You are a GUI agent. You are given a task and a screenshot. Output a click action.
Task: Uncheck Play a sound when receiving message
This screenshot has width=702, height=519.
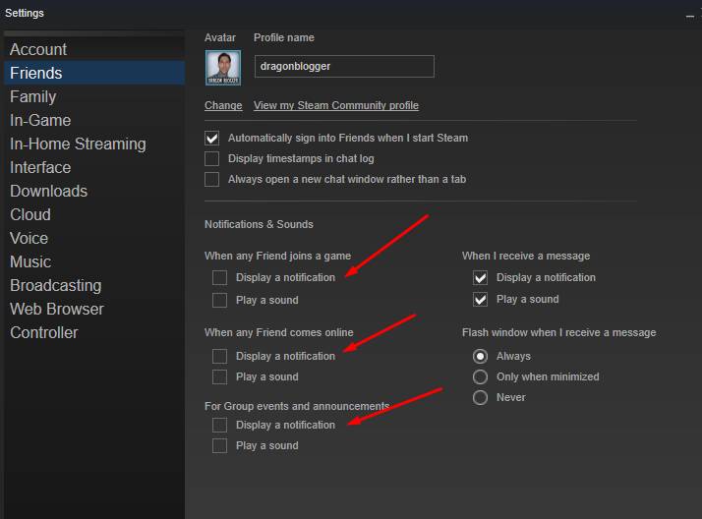(x=480, y=299)
